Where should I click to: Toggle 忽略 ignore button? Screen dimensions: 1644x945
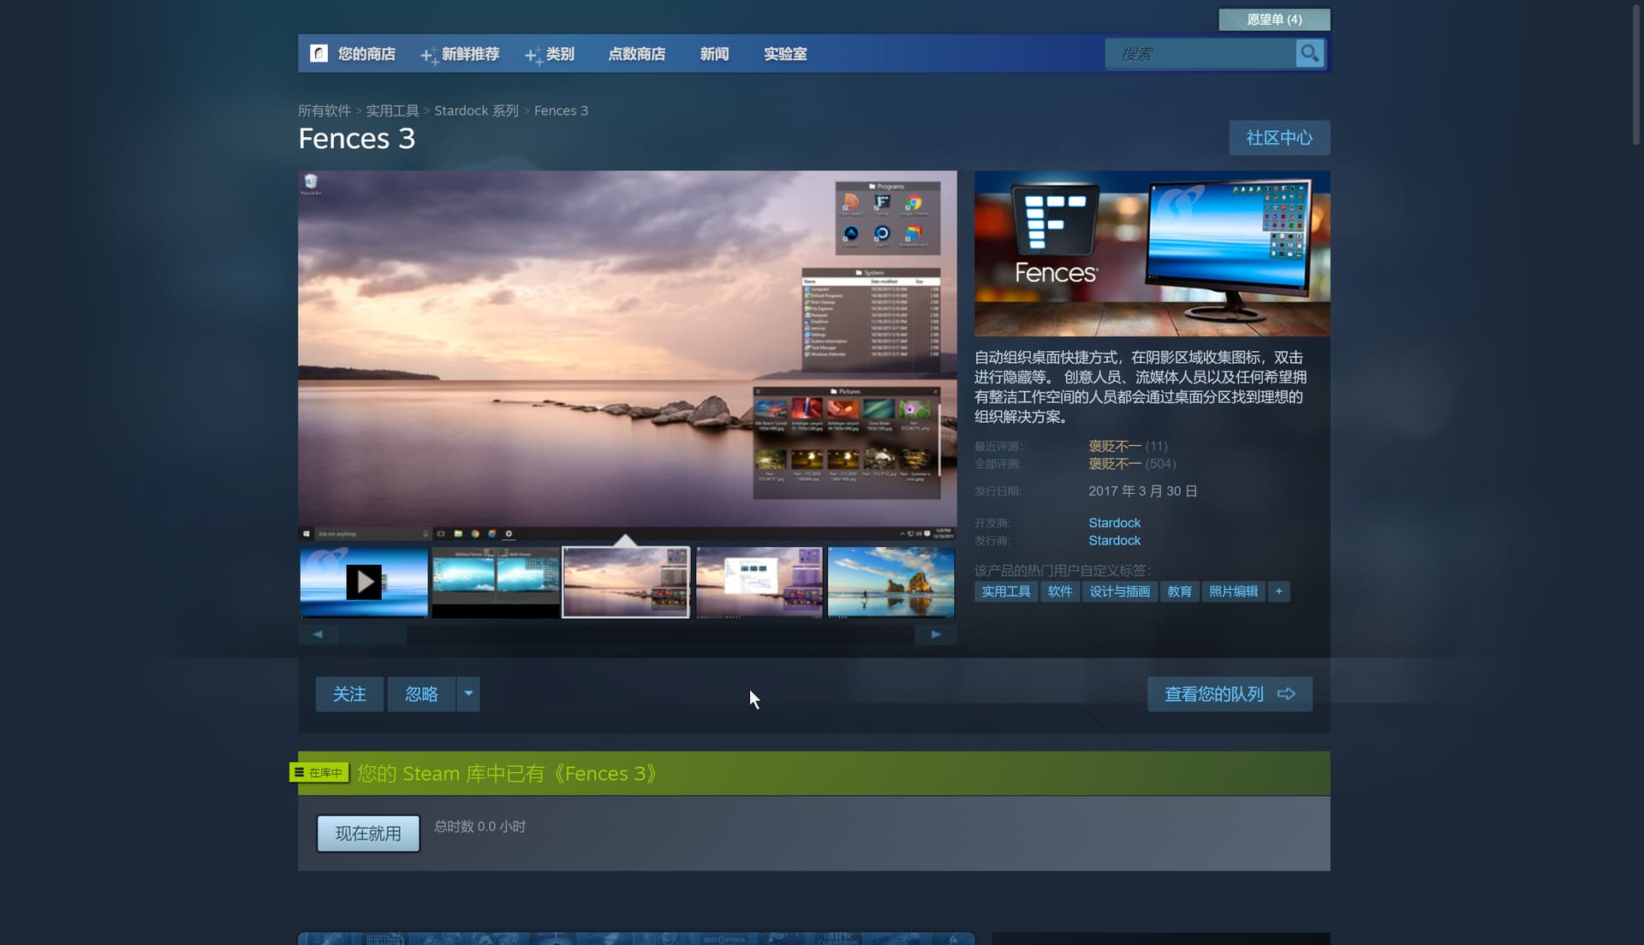click(421, 694)
